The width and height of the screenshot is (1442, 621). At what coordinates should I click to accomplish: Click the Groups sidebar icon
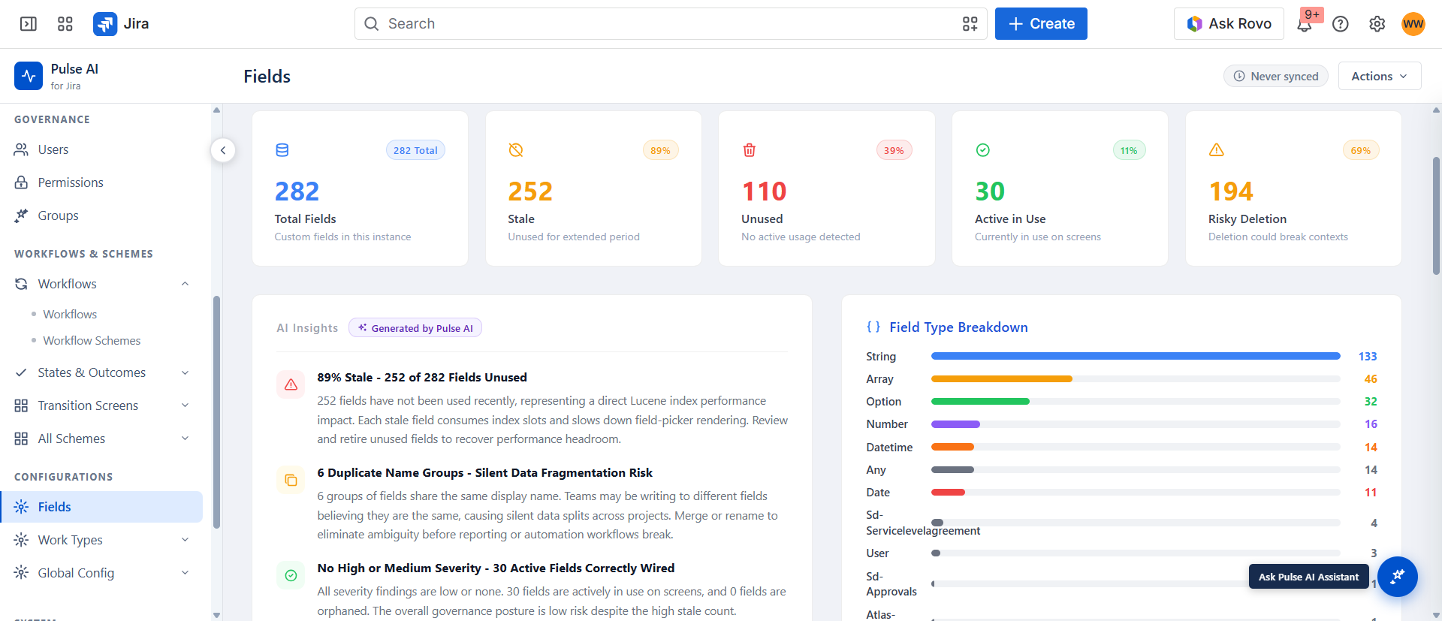[21, 216]
